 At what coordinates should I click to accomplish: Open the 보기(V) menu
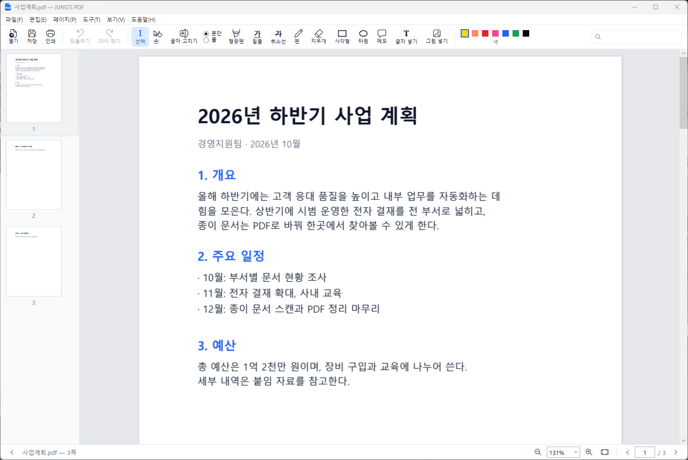(116, 19)
